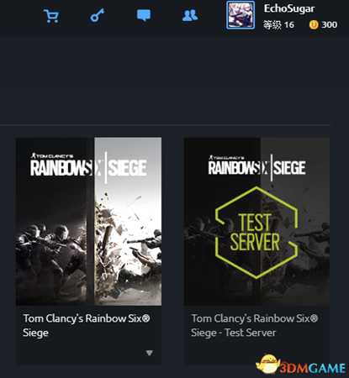Open the shopping cart icon
The width and height of the screenshot is (349, 378).
tap(51, 16)
